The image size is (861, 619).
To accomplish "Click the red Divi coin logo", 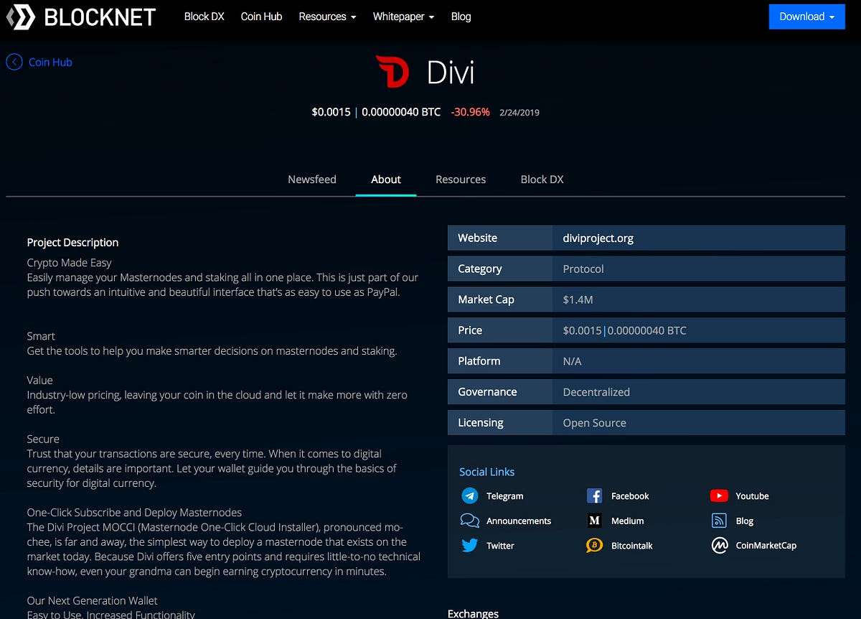I will point(392,72).
